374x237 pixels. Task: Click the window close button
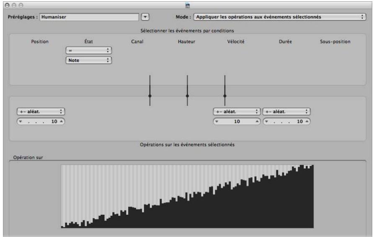click(x=7, y=5)
